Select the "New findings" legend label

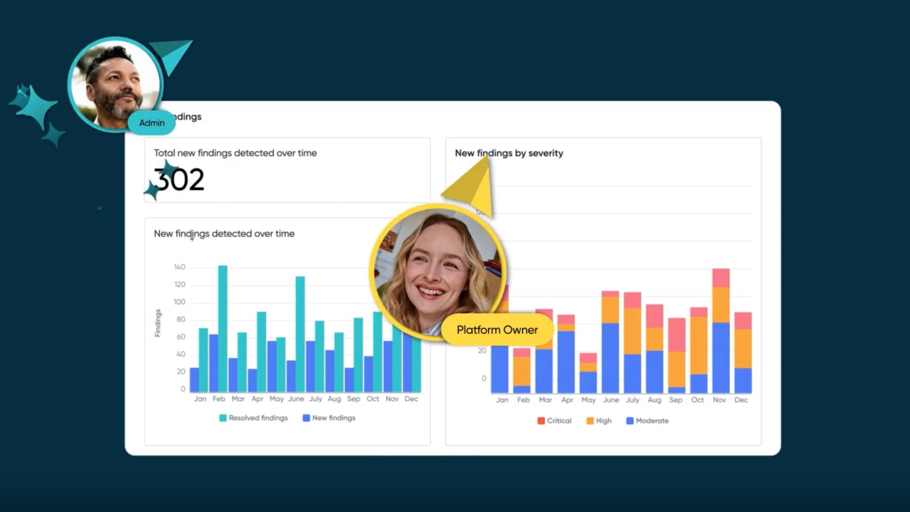coord(334,418)
